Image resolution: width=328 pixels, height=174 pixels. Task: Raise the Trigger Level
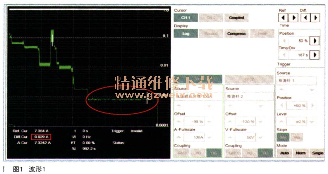[282, 121]
